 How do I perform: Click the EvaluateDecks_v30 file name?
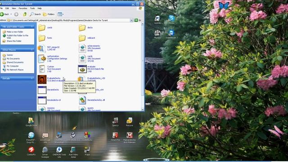(x=96, y=78)
